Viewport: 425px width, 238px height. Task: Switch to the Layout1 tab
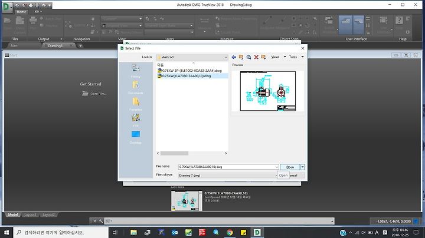(30, 215)
